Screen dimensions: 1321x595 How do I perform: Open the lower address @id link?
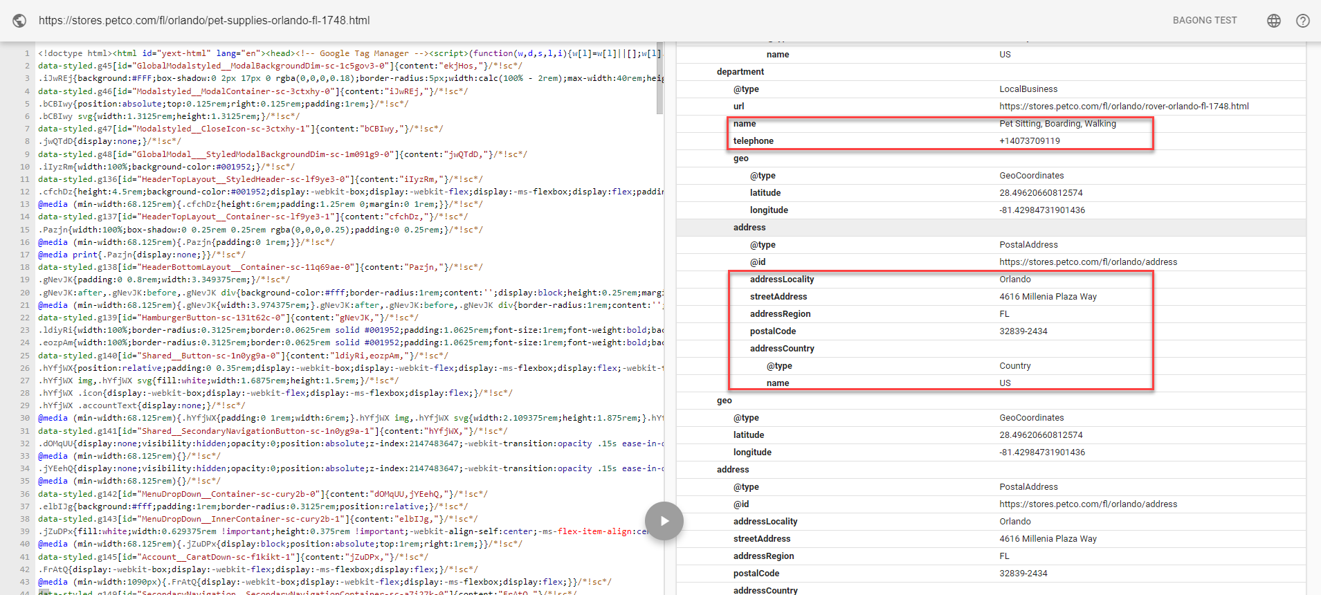(1088, 504)
